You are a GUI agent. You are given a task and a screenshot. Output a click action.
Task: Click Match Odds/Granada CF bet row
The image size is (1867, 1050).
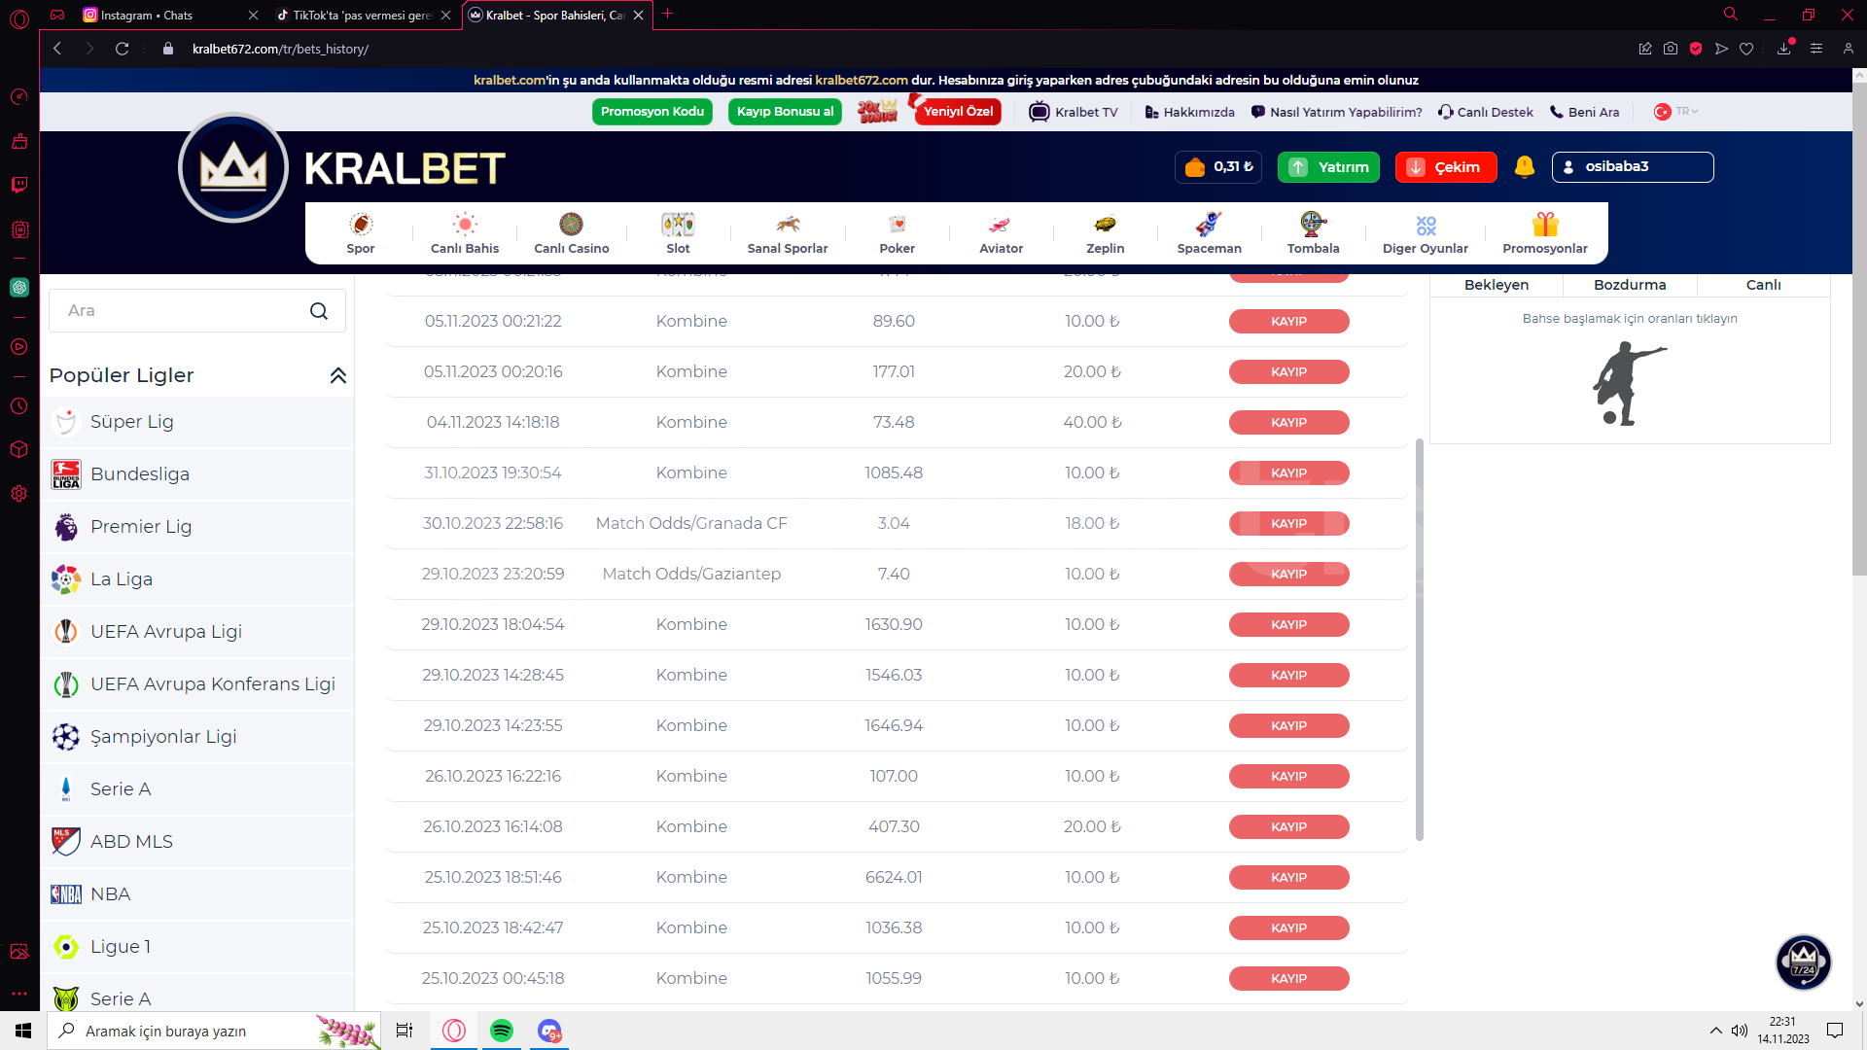[x=897, y=523]
